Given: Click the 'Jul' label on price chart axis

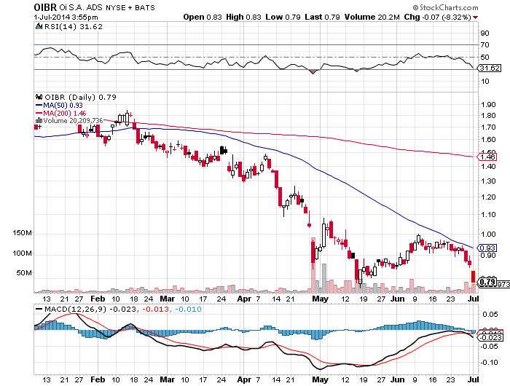Looking at the screenshot, I should pyautogui.click(x=474, y=299).
